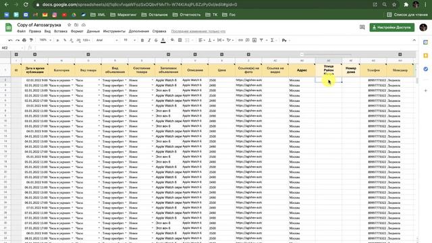Image resolution: width=432 pixels, height=243 pixels.
Task: Open Категория dropdown arrow in row 2
Action: 72,80
